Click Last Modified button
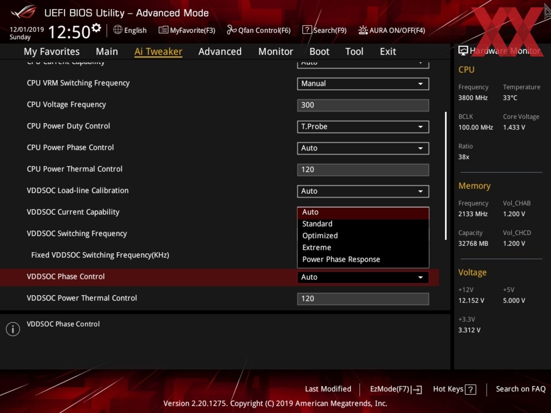Viewport: 551px width, 413px height. (328, 389)
